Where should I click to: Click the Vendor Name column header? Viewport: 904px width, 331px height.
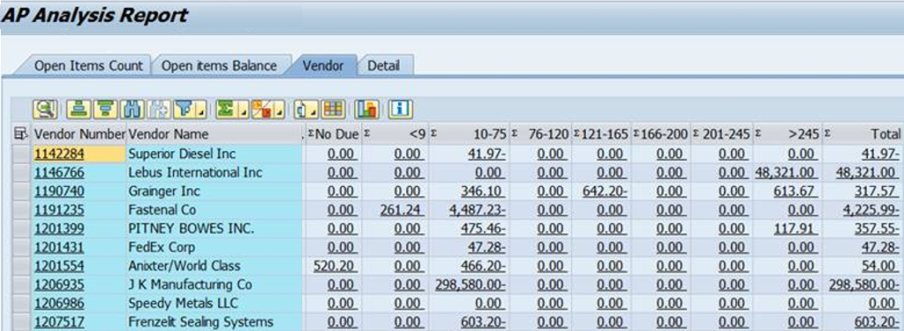point(215,134)
